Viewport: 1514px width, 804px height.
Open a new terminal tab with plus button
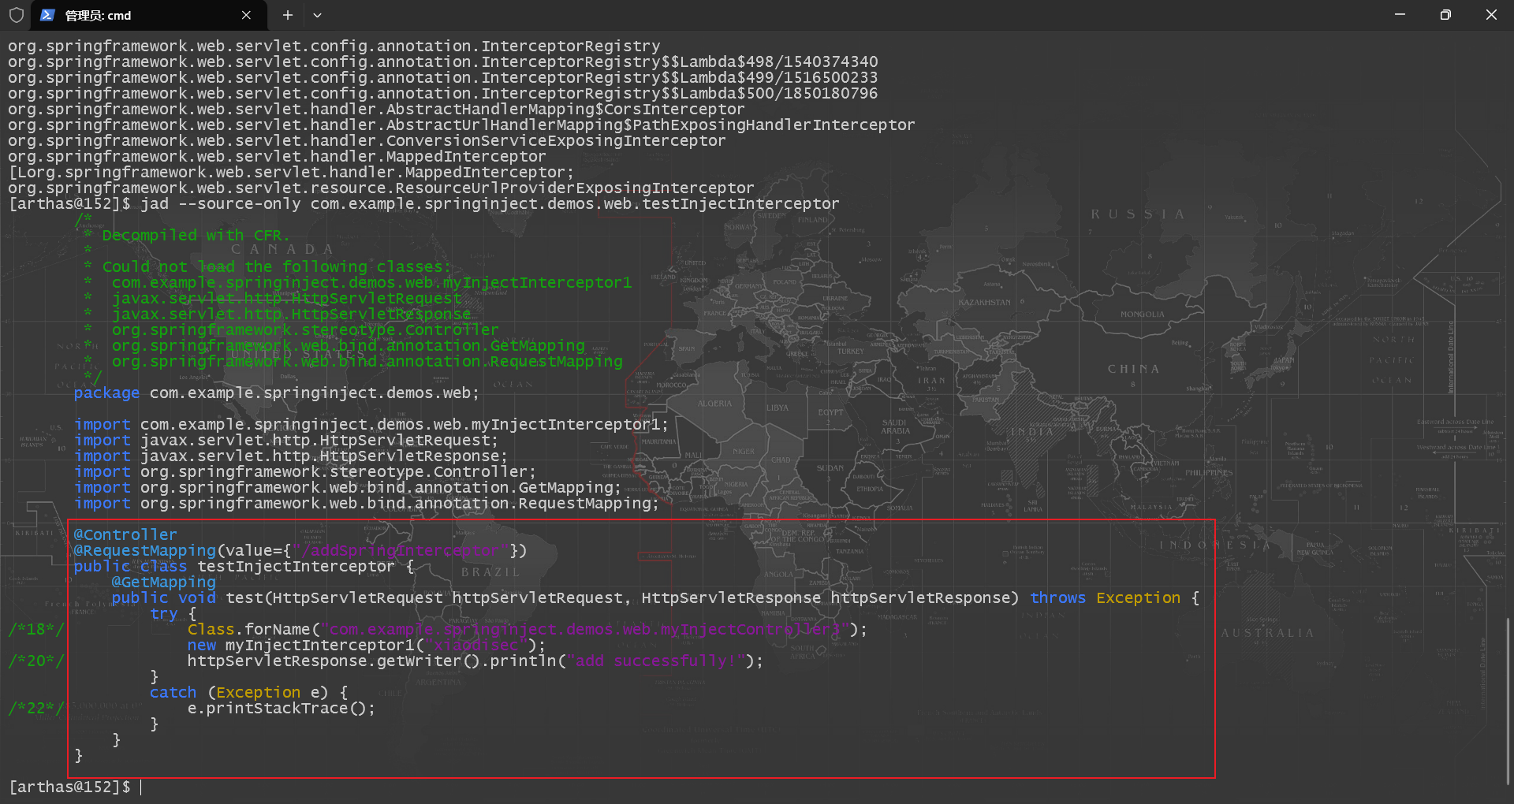click(x=288, y=15)
